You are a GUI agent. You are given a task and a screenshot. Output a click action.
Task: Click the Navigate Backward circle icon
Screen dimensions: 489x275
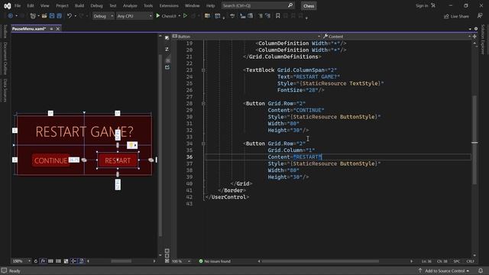[x=10, y=16]
